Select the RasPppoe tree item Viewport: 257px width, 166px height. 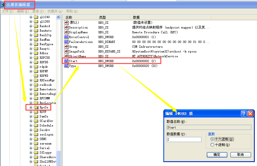pyautogui.click(x=46, y=44)
